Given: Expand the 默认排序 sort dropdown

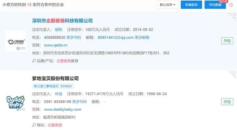Looking at the screenshot, I should pyautogui.click(x=168, y=5).
